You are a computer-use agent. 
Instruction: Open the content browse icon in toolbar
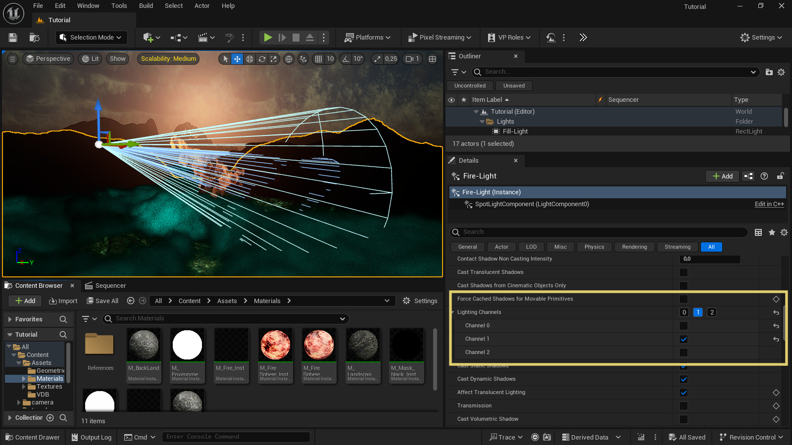click(x=35, y=38)
